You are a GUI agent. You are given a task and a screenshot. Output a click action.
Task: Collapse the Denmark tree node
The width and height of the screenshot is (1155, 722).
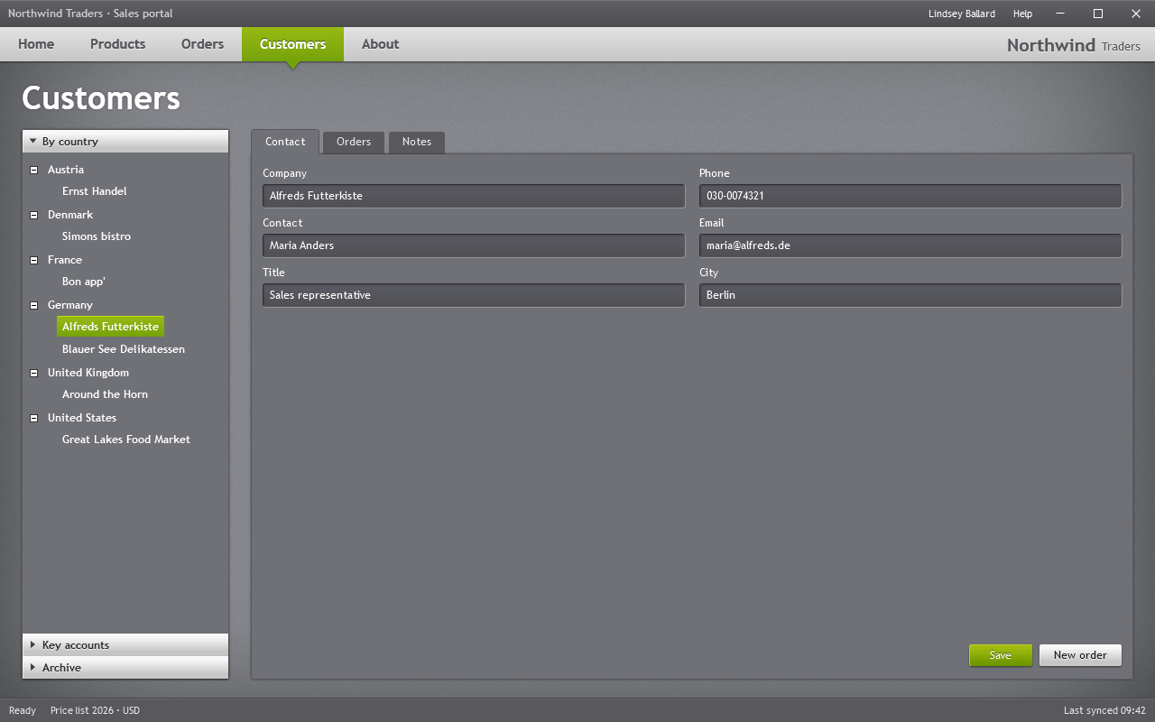[x=33, y=215]
